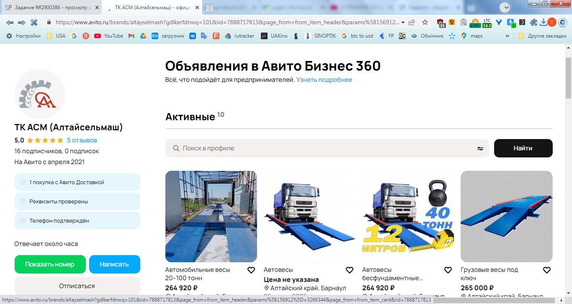Open the UAKino bookmark
The height and width of the screenshot is (304, 572).
click(274, 36)
